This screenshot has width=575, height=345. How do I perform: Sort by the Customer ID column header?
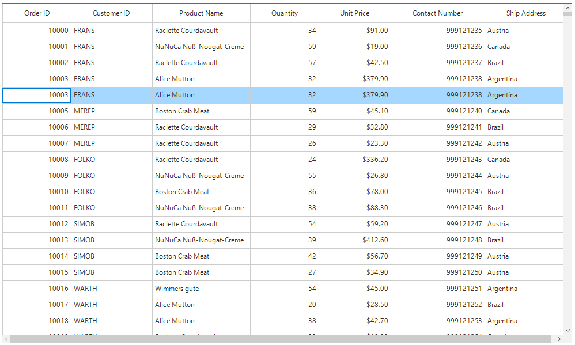(x=111, y=13)
